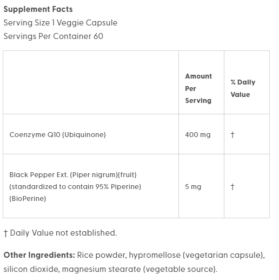Click the silicon dioxide ingredient text

[31, 269]
